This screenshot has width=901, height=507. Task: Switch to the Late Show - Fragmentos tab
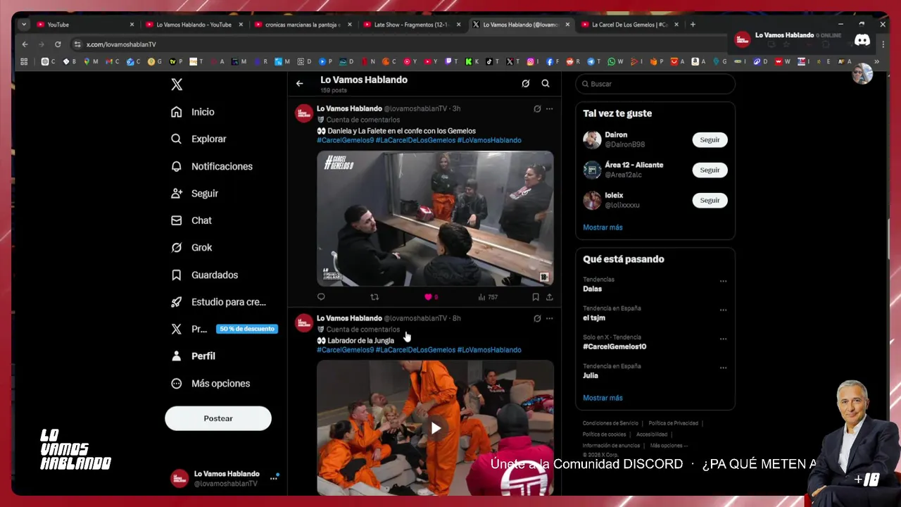(412, 25)
